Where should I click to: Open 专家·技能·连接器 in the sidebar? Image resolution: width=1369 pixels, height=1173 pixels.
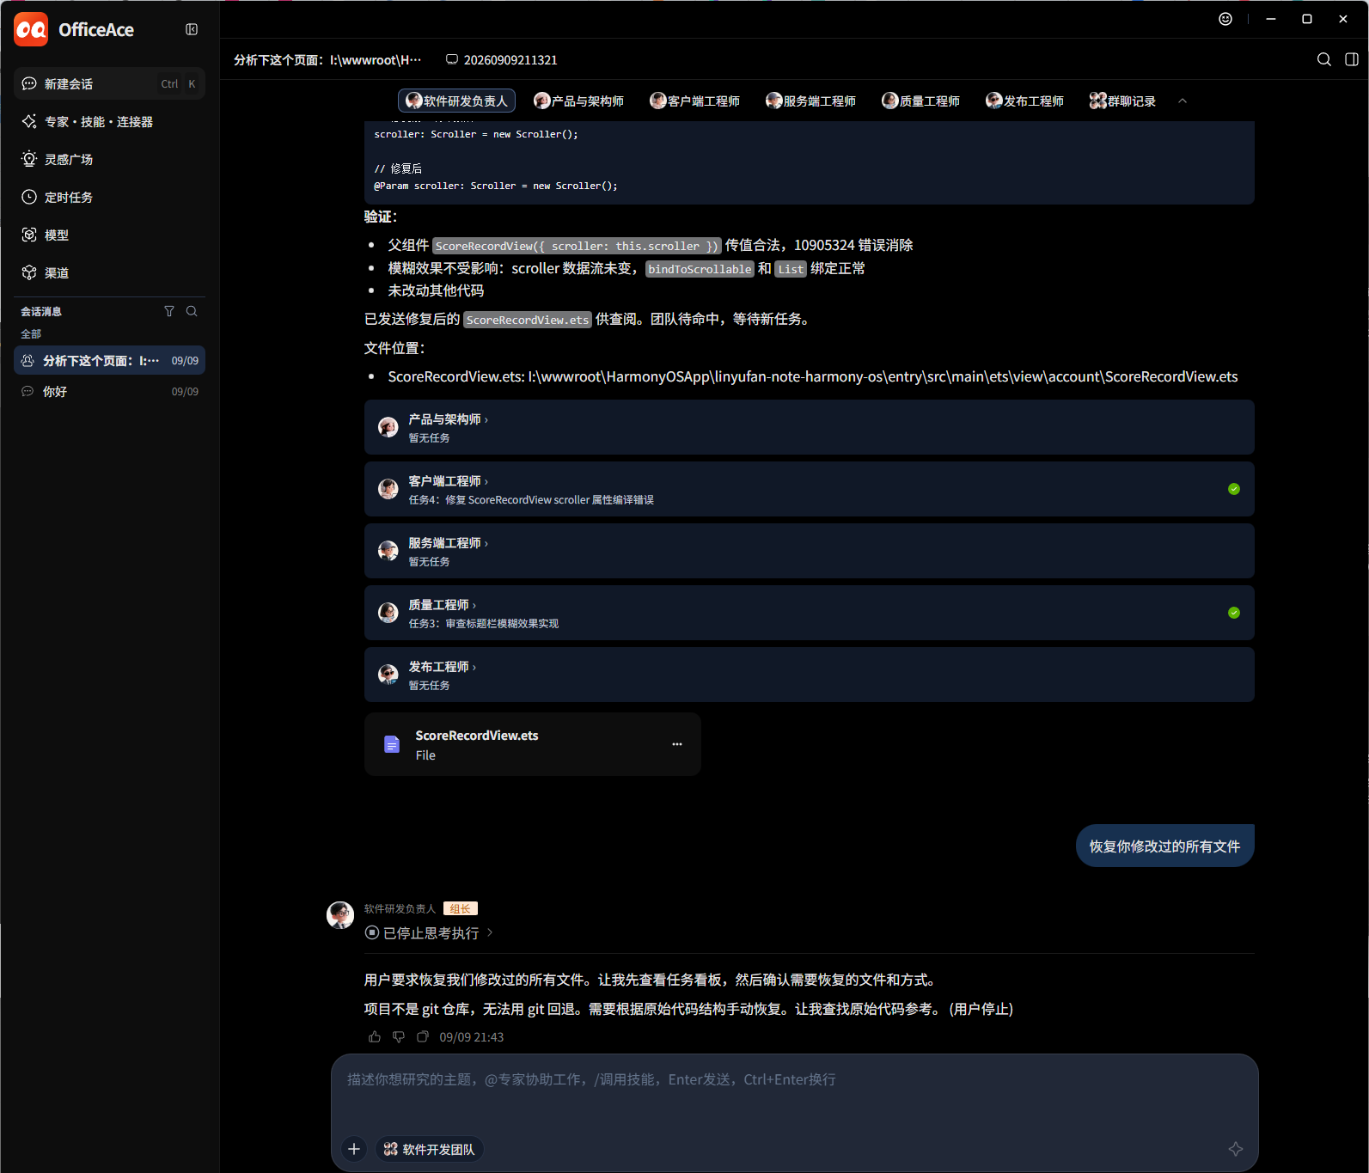point(109,121)
